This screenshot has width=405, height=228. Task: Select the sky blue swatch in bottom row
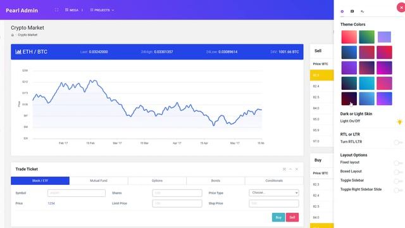[x=366, y=99]
